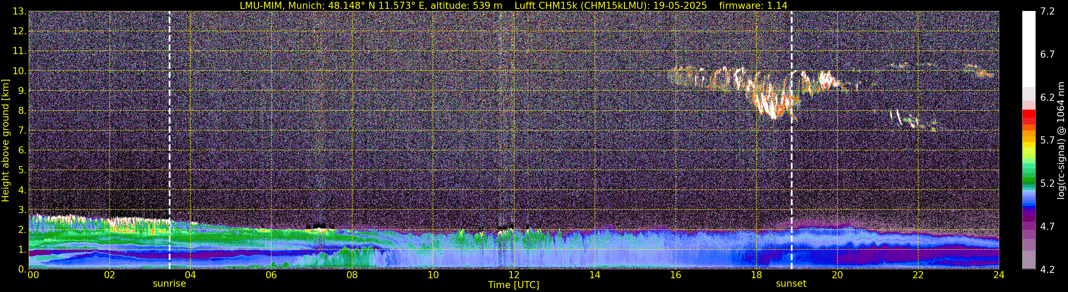The height and width of the screenshot is (292, 1068).
Task: Click the '12' time tick label
Action: (514, 275)
